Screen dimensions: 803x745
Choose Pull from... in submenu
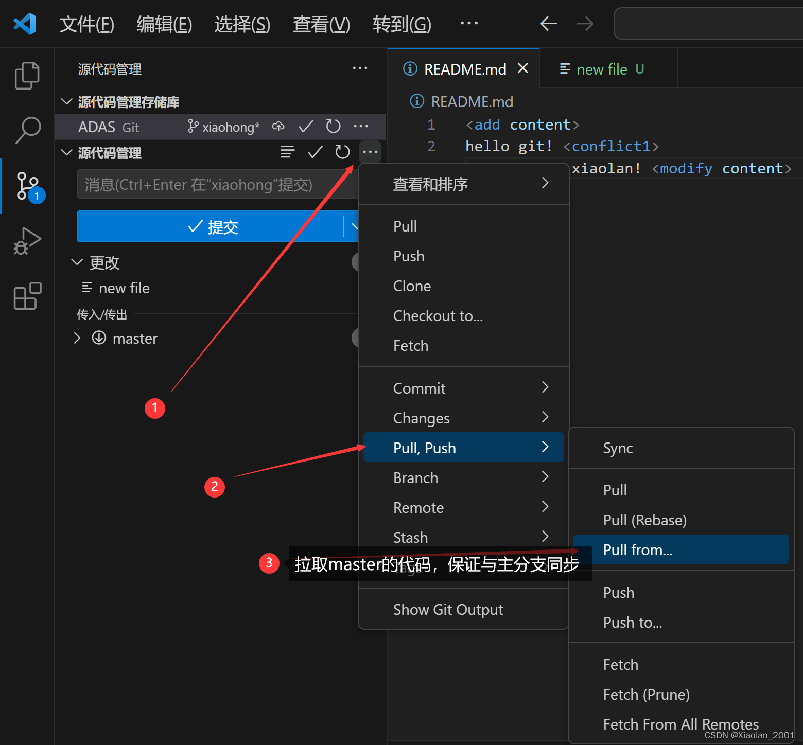click(680, 549)
